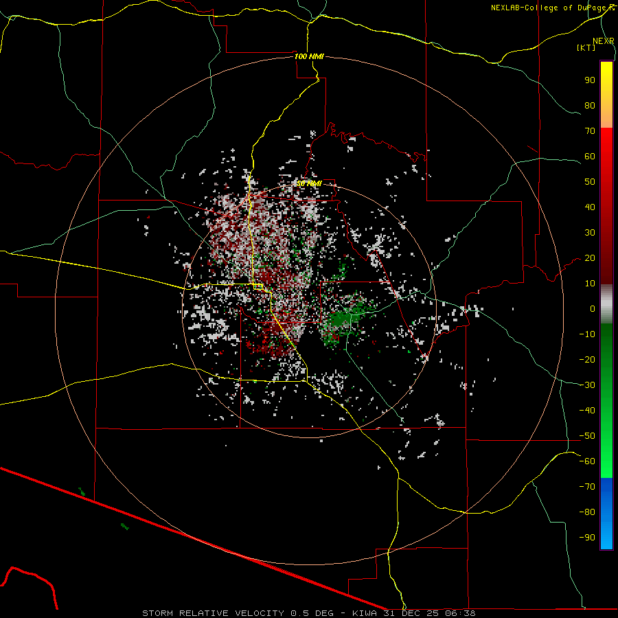Click the Storm Relative Velocity caption text

coord(309,613)
